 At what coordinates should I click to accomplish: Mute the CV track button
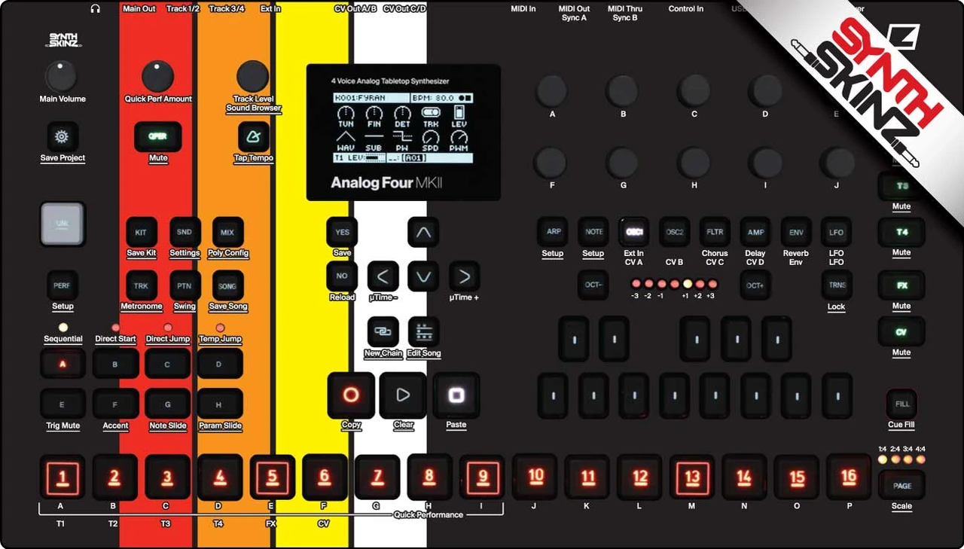point(901,332)
